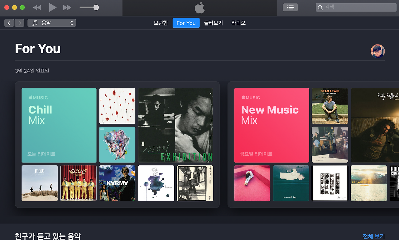
Task: Open the 음악 media type dropdown
Action: pyautogui.click(x=52, y=23)
